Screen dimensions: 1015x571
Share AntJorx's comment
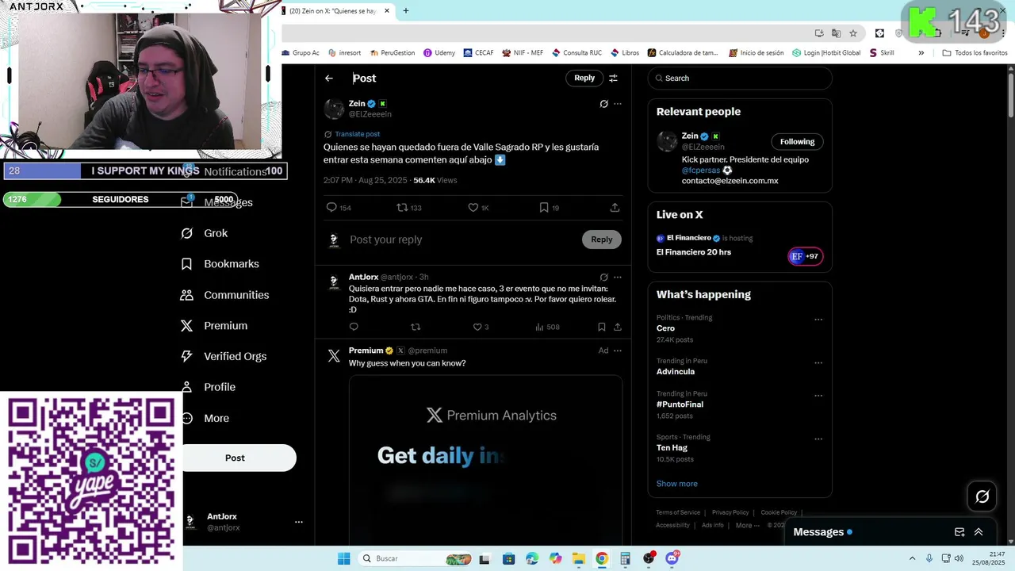click(x=617, y=327)
